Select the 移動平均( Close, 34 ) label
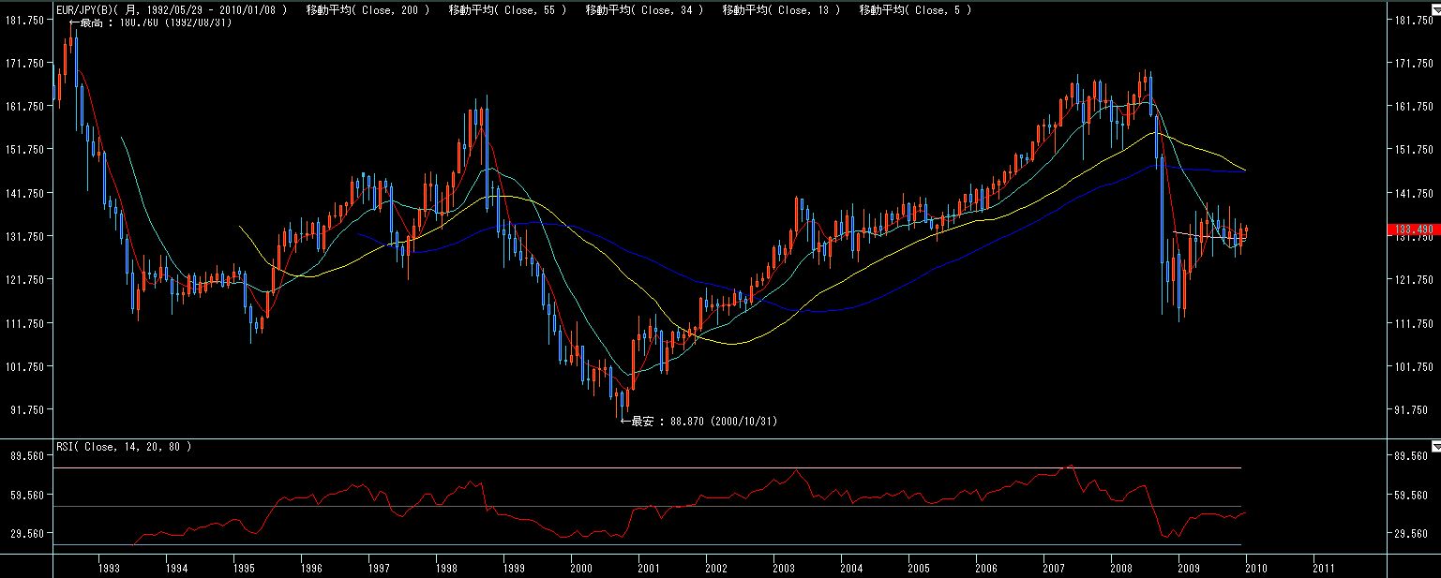 point(644,10)
